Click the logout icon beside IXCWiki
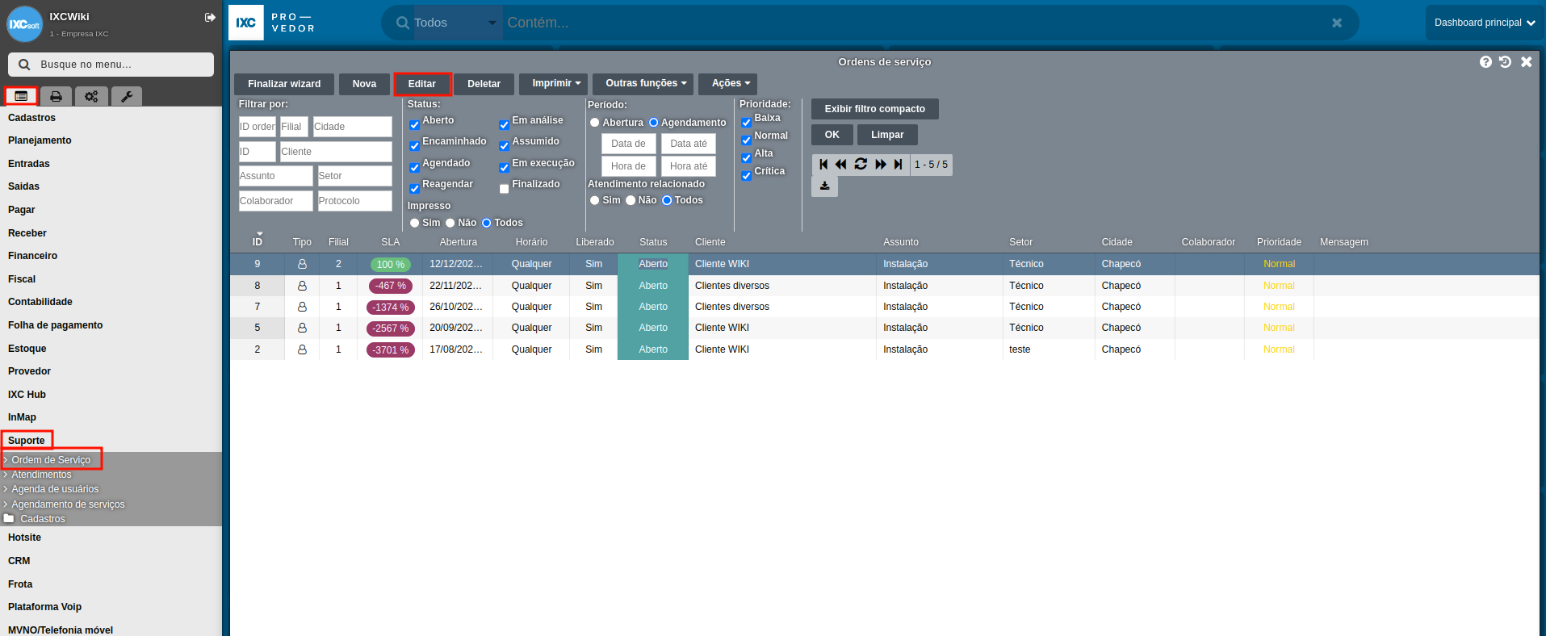The width and height of the screenshot is (1546, 636). tap(210, 17)
